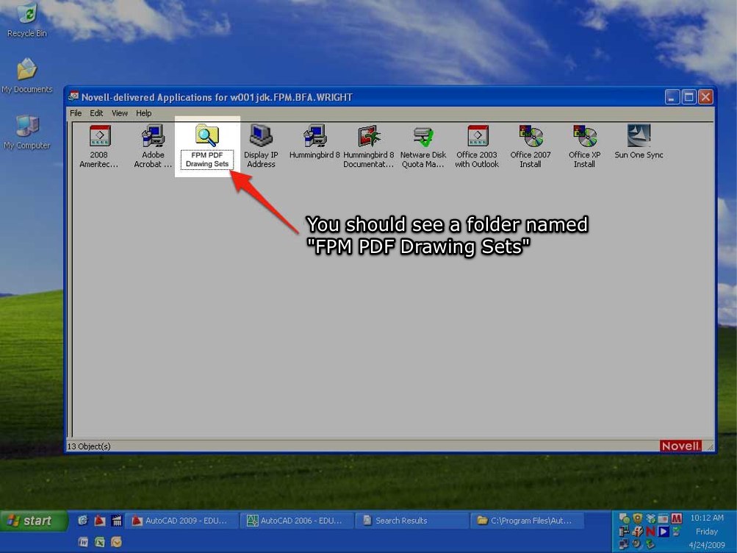Viewport: 737px width, 553px height.
Task: Click the Office XP Install icon
Action: click(x=584, y=138)
